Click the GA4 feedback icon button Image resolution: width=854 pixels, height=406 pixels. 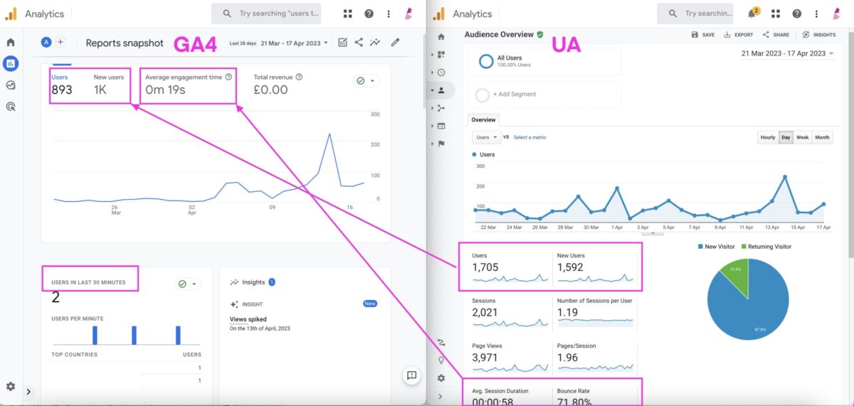tap(411, 375)
